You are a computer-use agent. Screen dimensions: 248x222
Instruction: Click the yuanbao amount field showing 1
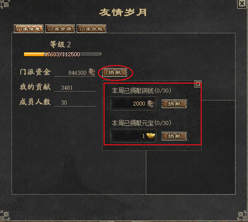133,136
